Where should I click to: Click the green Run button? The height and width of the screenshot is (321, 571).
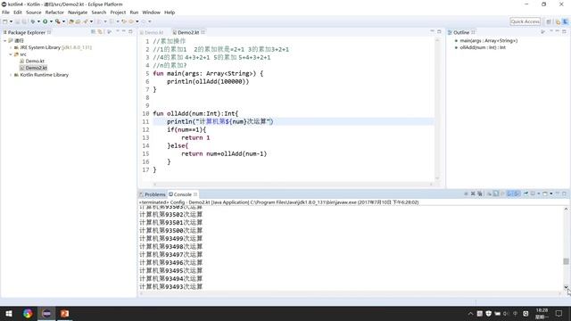(x=45, y=21)
